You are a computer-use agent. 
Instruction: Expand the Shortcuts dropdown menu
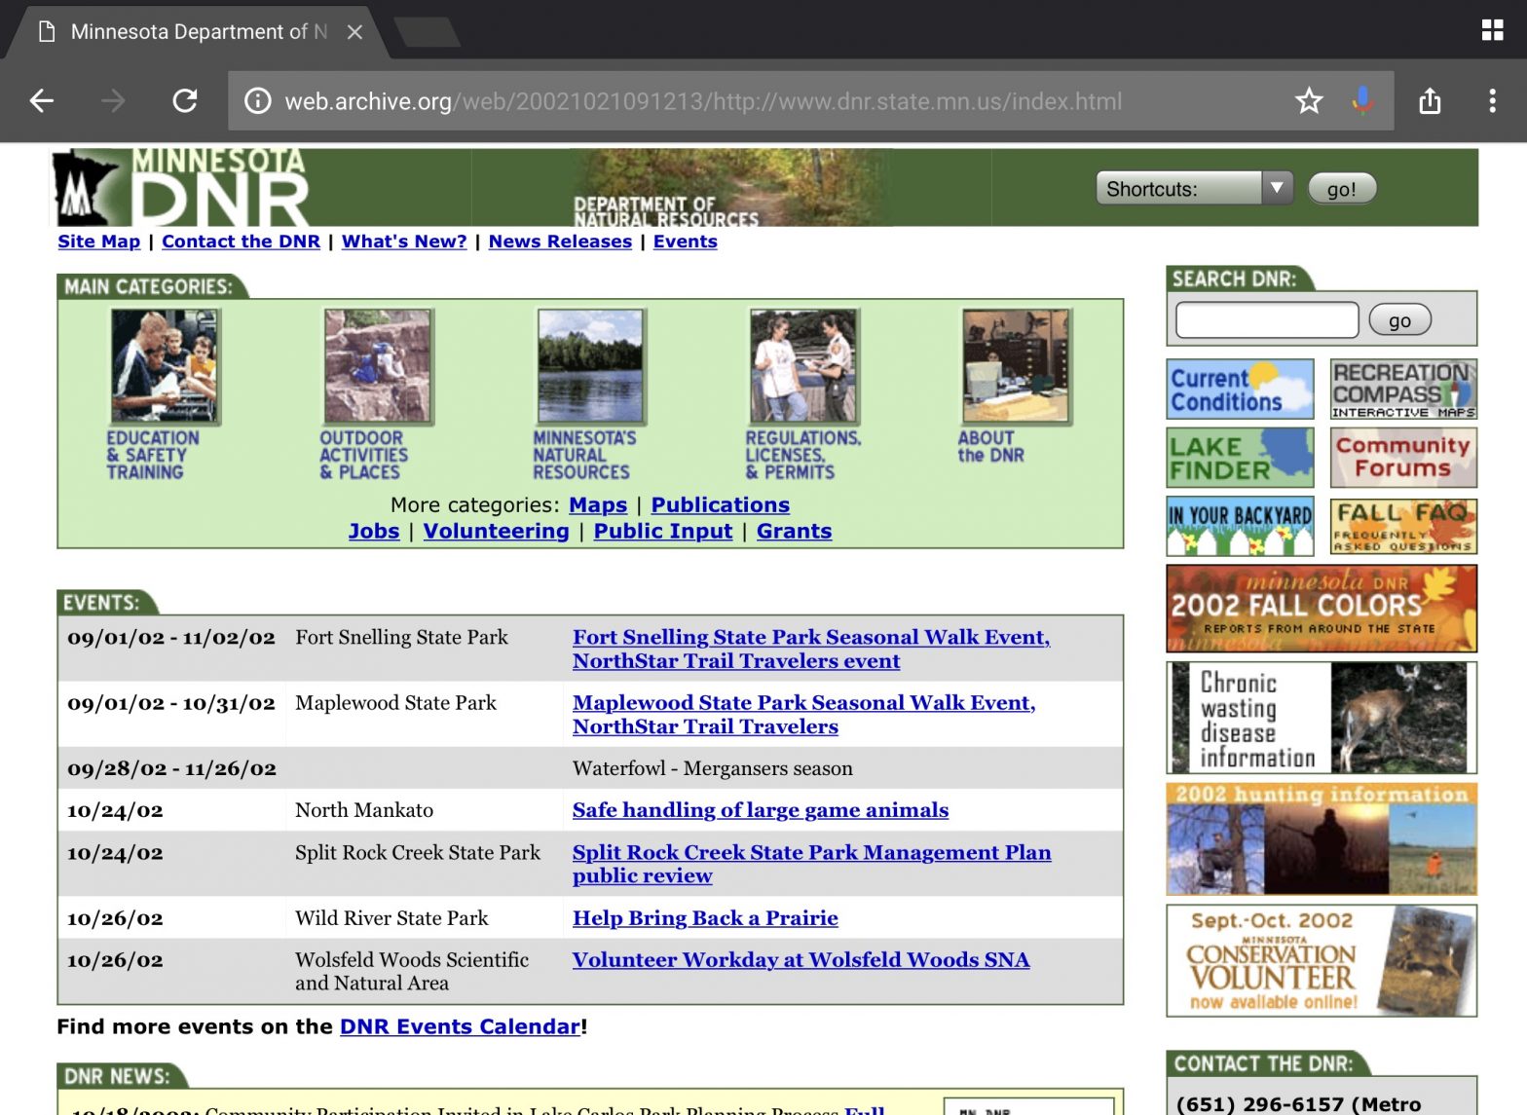pyautogui.click(x=1194, y=188)
